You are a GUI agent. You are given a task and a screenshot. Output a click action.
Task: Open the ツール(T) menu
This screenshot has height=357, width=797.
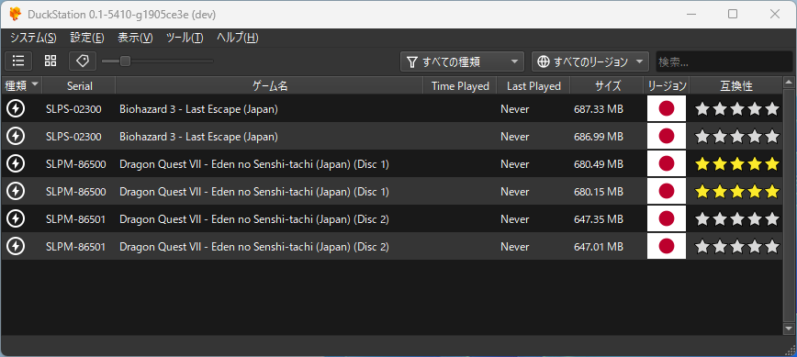185,38
